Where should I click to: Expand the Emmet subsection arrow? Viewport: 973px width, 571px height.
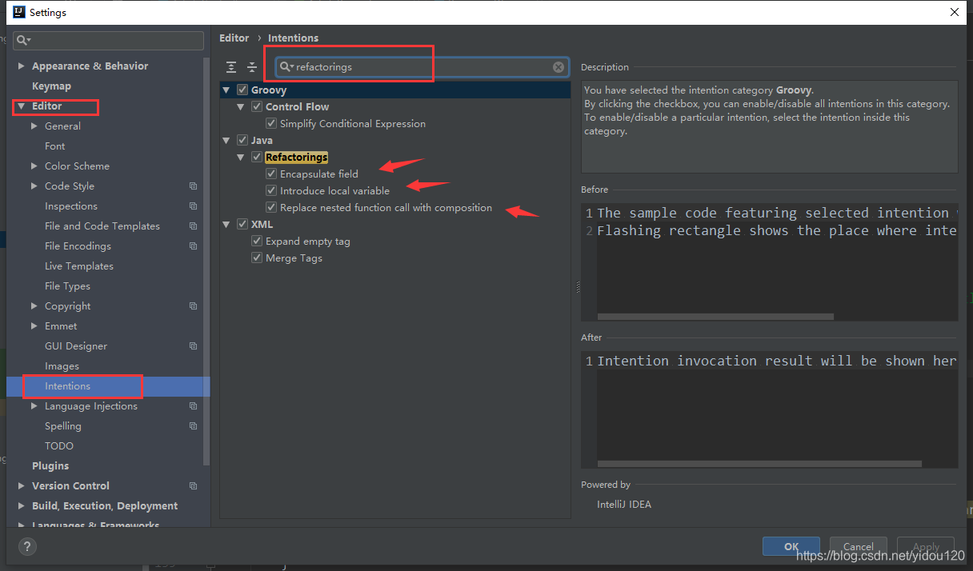34,326
